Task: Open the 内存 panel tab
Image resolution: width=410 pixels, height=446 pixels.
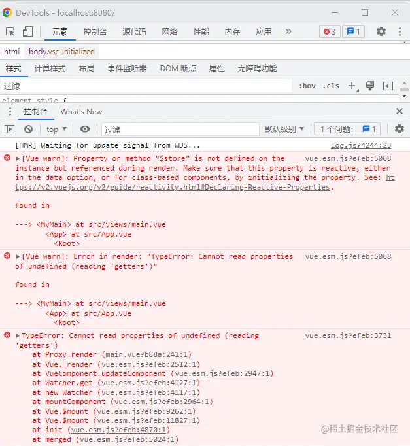Action: tap(232, 32)
